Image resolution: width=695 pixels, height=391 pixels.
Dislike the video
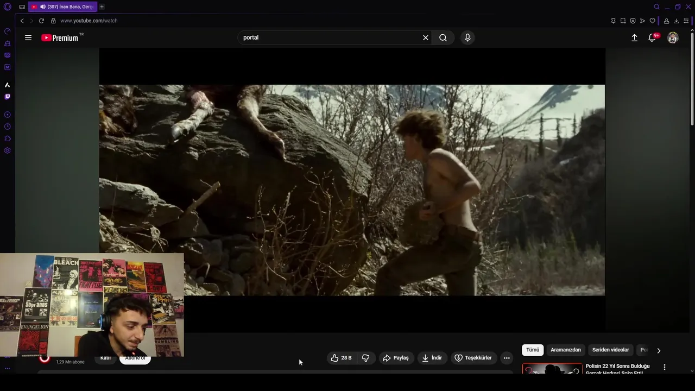[366, 358]
